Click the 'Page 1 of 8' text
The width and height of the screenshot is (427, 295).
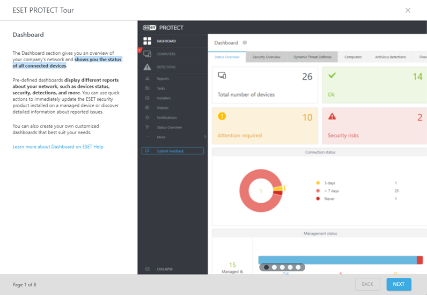pyautogui.click(x=24, y=284)
